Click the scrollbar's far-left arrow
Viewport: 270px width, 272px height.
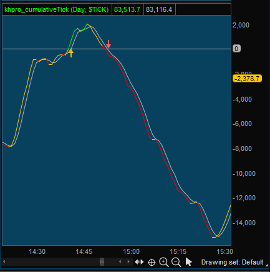tap(4, 261)
